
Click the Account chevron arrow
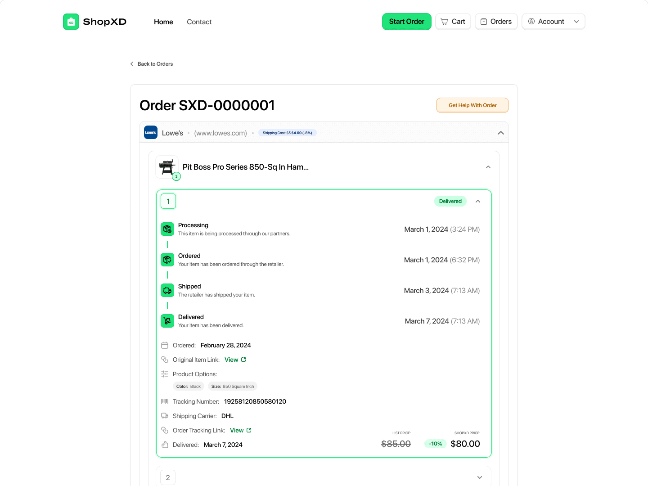(576, 22)
